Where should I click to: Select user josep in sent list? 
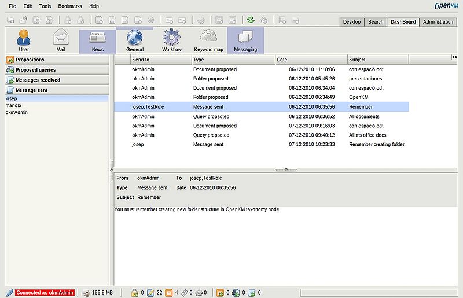(x=57, y=98)
